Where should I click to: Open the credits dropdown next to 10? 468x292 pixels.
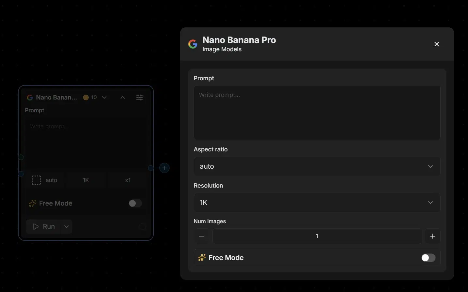coord(104,97)
